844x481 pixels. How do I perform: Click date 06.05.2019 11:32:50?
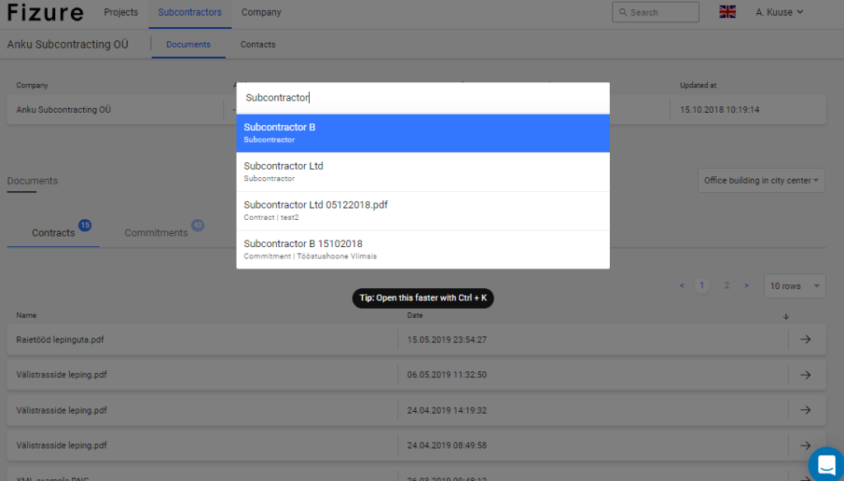(447, 375)
